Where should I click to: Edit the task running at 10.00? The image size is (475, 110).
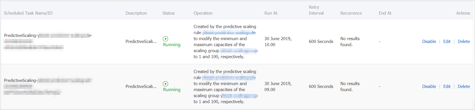(x=447, y=42)
